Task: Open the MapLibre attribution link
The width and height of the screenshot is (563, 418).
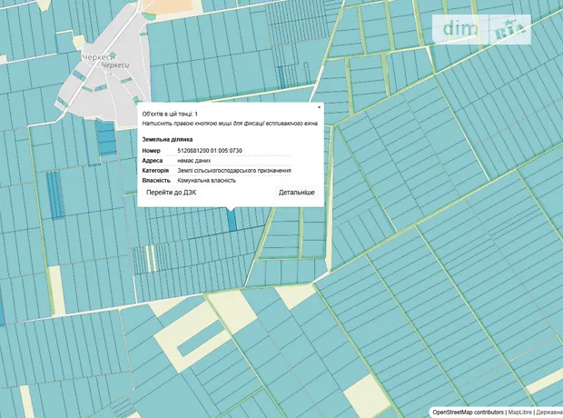Action: click(x=519, y=412)
